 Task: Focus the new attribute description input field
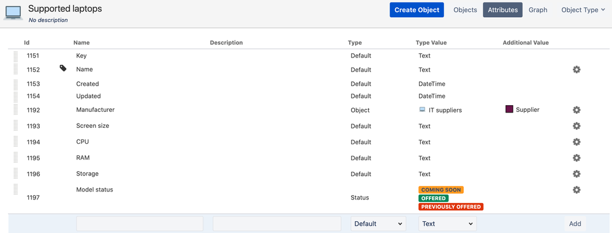[277, 224]
